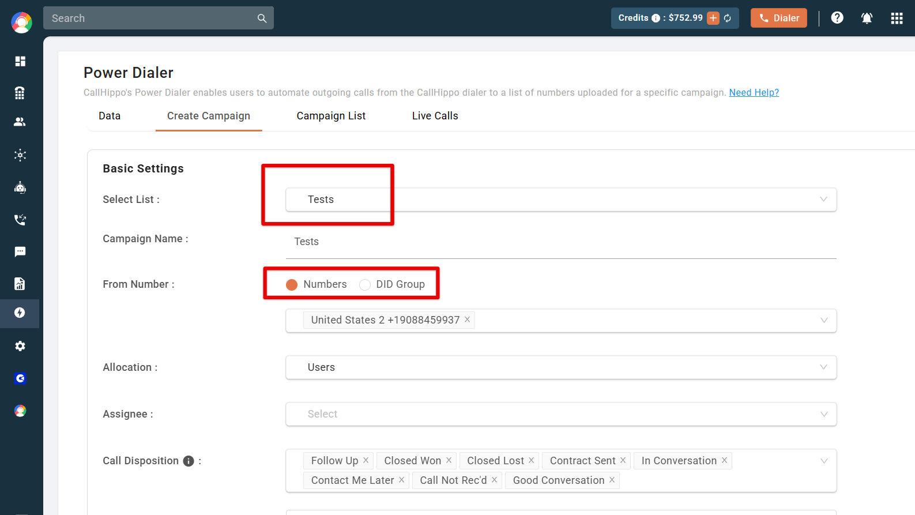Click the Dialer button
The height and width of the screenshot is (515, 915).
tap(779, 18)
